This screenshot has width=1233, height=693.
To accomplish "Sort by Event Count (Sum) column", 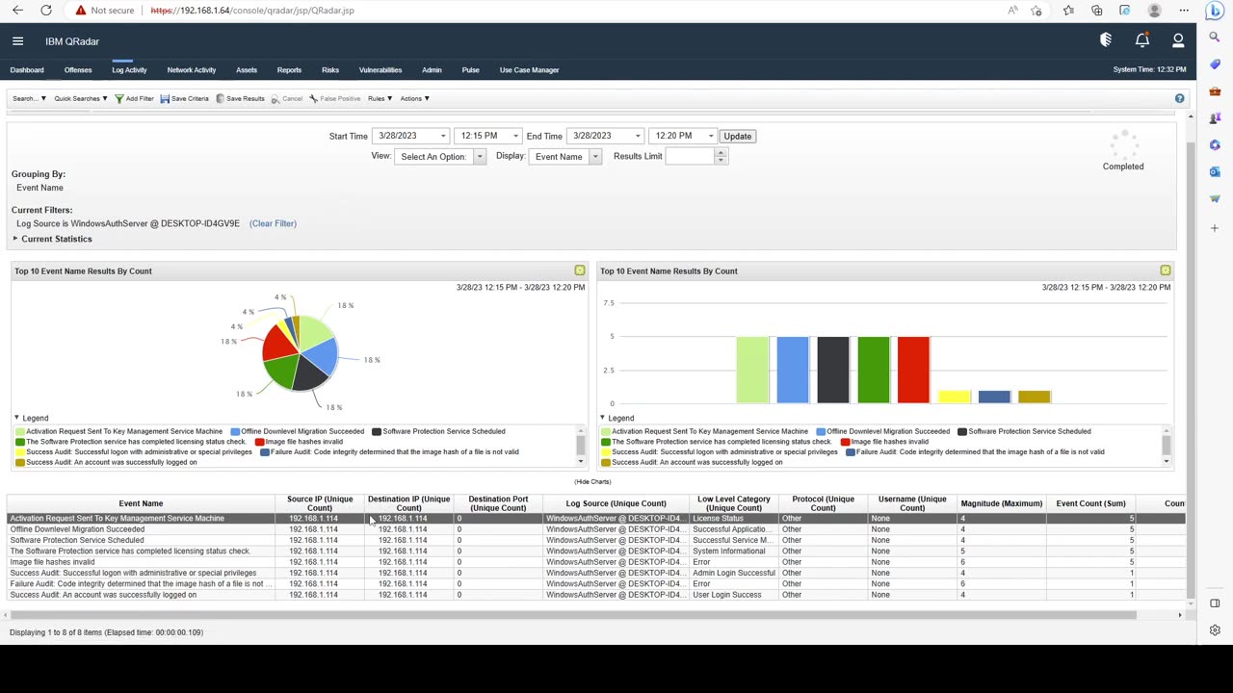I will pos(1090,503).
